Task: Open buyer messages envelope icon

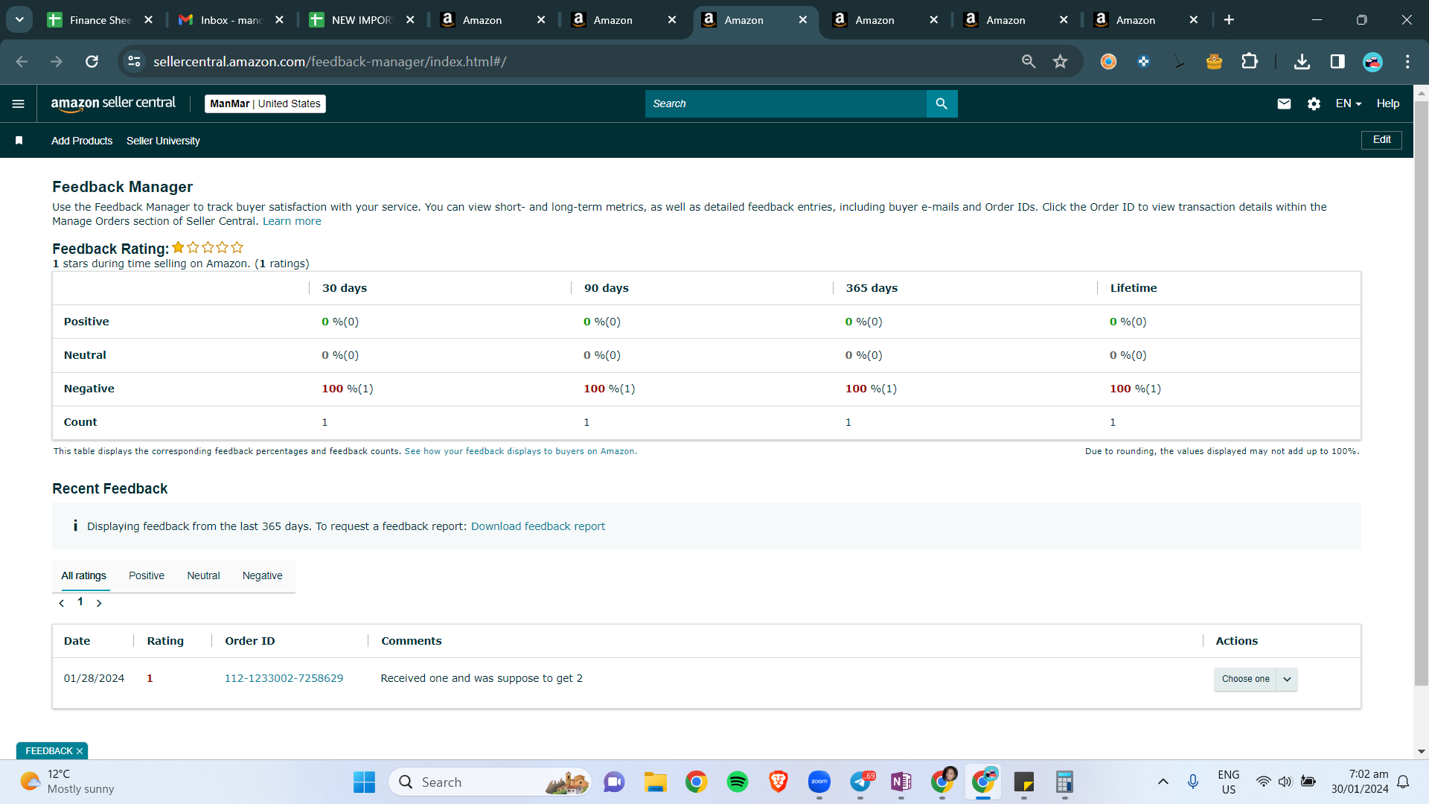Action: click(1284, 103)
